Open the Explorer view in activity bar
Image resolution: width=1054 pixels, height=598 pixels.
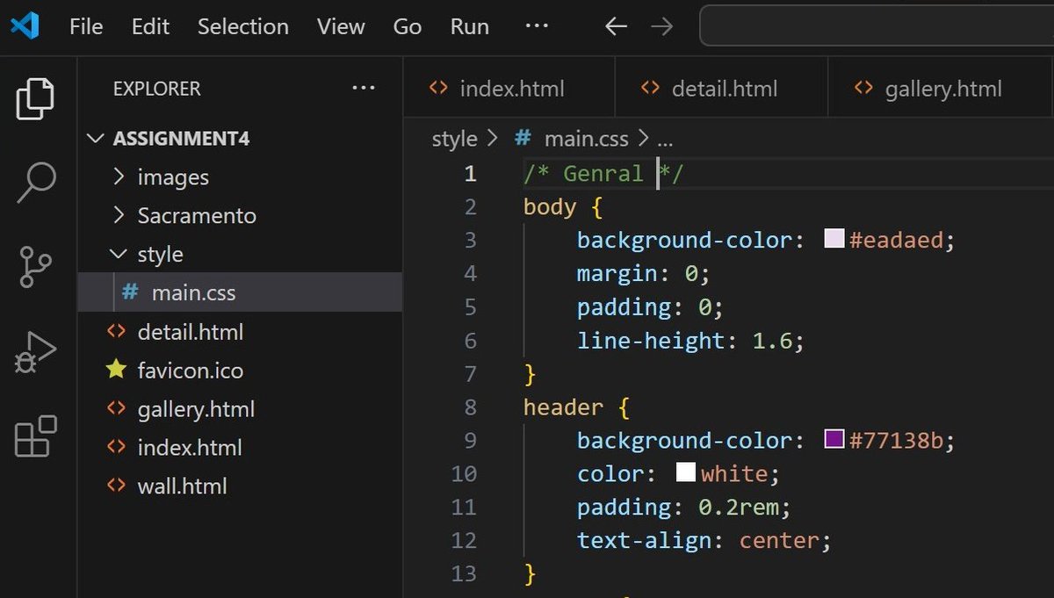tap(36, 98)
